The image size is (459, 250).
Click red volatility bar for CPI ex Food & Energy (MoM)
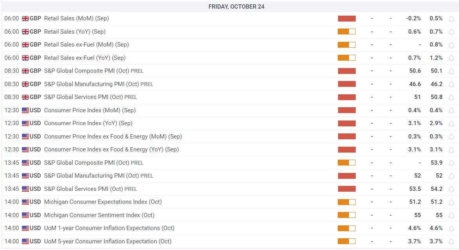pos(346,137)
